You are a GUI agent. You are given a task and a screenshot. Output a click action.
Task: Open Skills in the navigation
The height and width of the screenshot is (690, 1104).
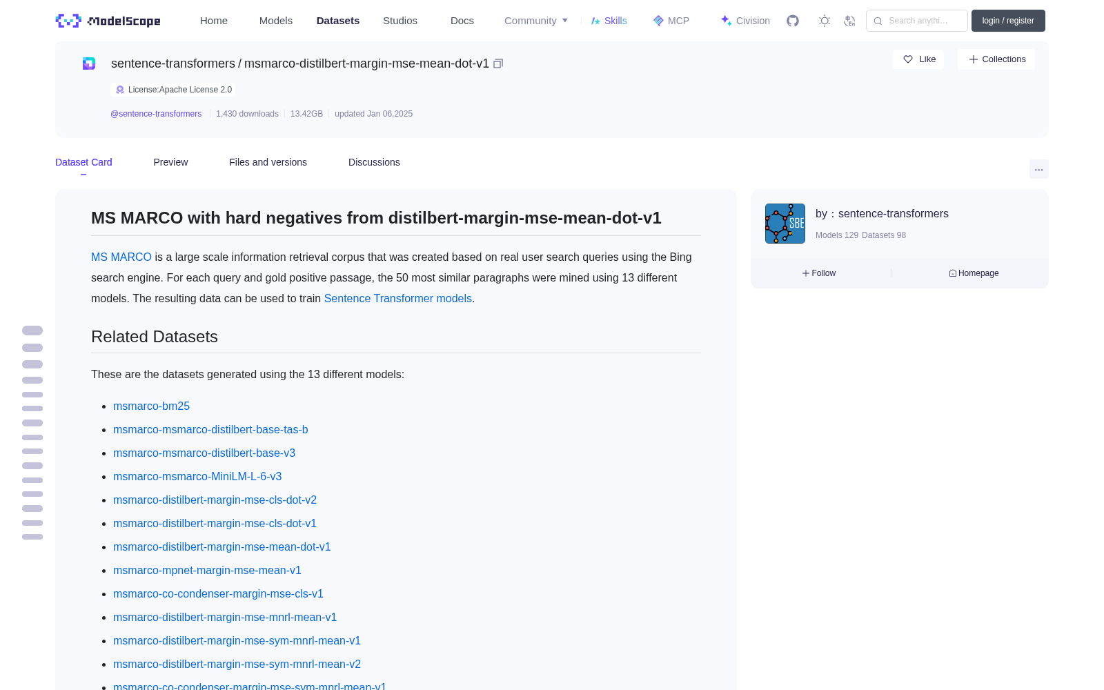pos(609,21)
